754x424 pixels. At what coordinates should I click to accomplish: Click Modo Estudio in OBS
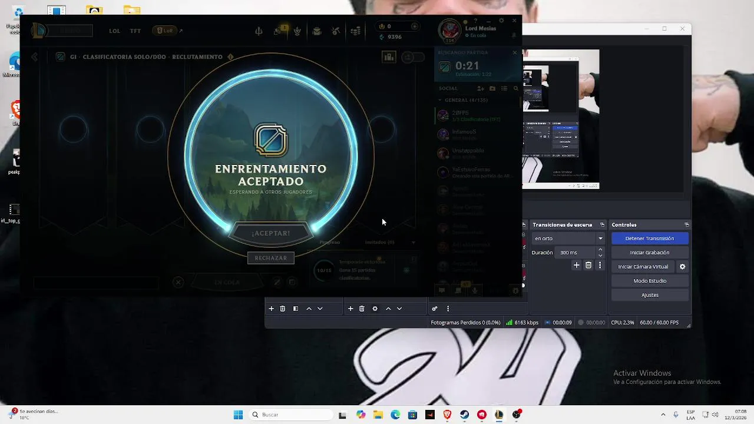pyautogui.click(x=650, y=281)
